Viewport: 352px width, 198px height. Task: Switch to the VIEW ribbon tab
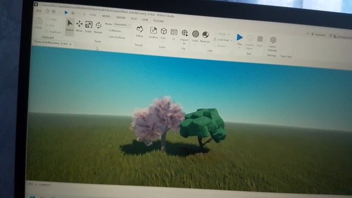point(145,20)
